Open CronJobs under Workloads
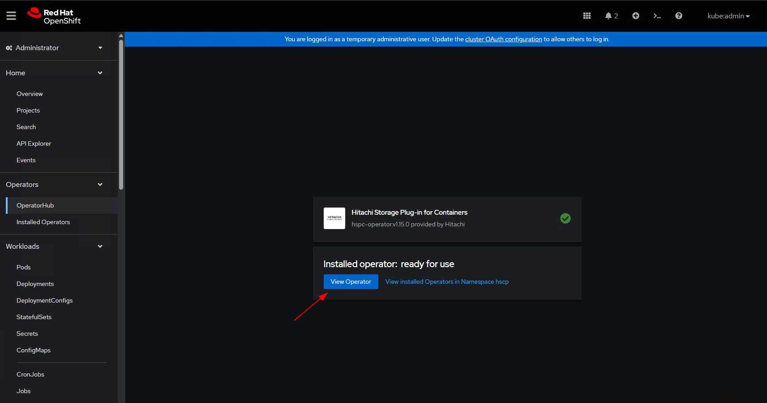 [30, 374]
